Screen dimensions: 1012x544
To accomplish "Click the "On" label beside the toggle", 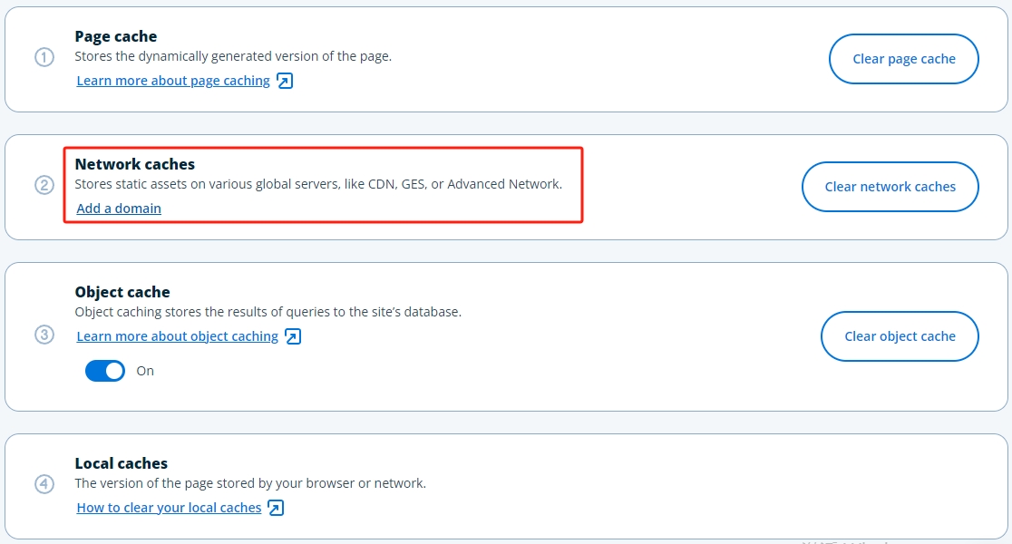I will pyautogui.click(x=145, y=371).
